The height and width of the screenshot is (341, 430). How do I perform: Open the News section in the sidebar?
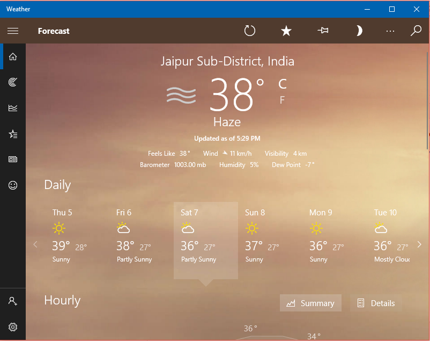13,159
